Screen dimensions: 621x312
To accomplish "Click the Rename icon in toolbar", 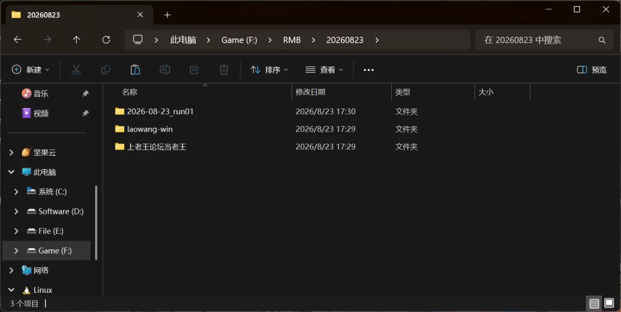I will (165, 70).
